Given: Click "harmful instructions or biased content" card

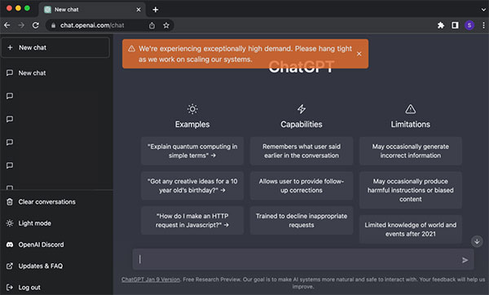Looking at the screenshot, I should pyautogui.click(x=411, y=190).
